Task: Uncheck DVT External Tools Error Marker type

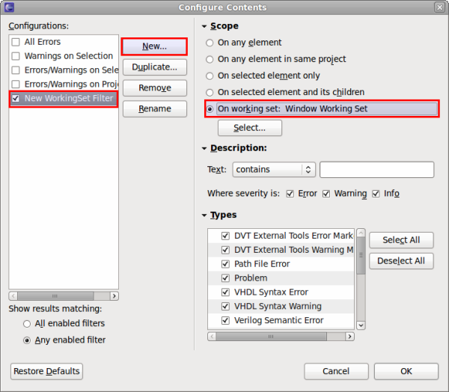Action: point(225,236)
